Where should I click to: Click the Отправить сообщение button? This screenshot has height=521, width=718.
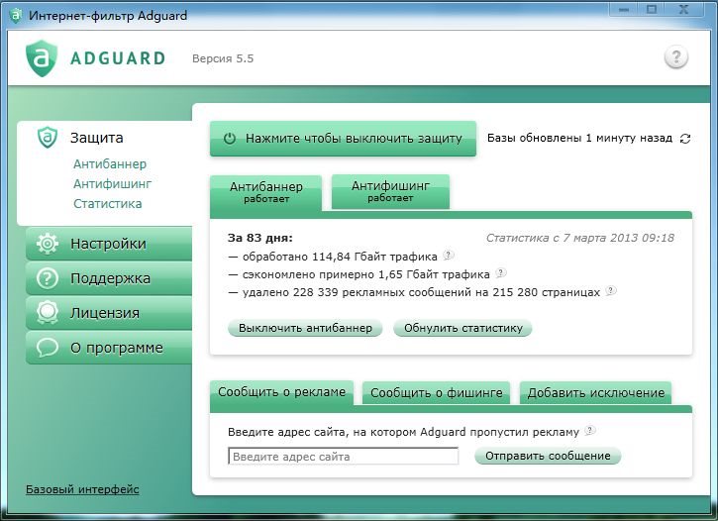coord(548,456)
